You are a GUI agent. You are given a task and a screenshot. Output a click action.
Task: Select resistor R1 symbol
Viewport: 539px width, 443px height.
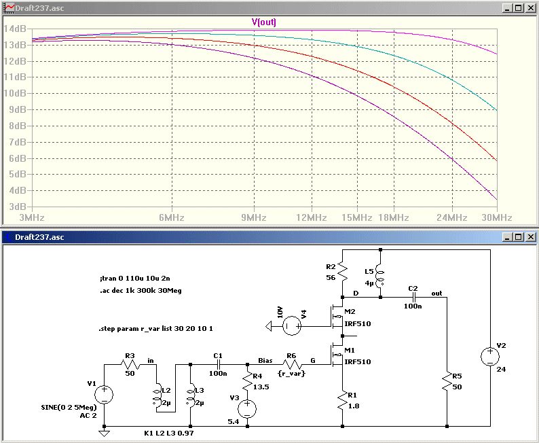(x=342, y=401)
